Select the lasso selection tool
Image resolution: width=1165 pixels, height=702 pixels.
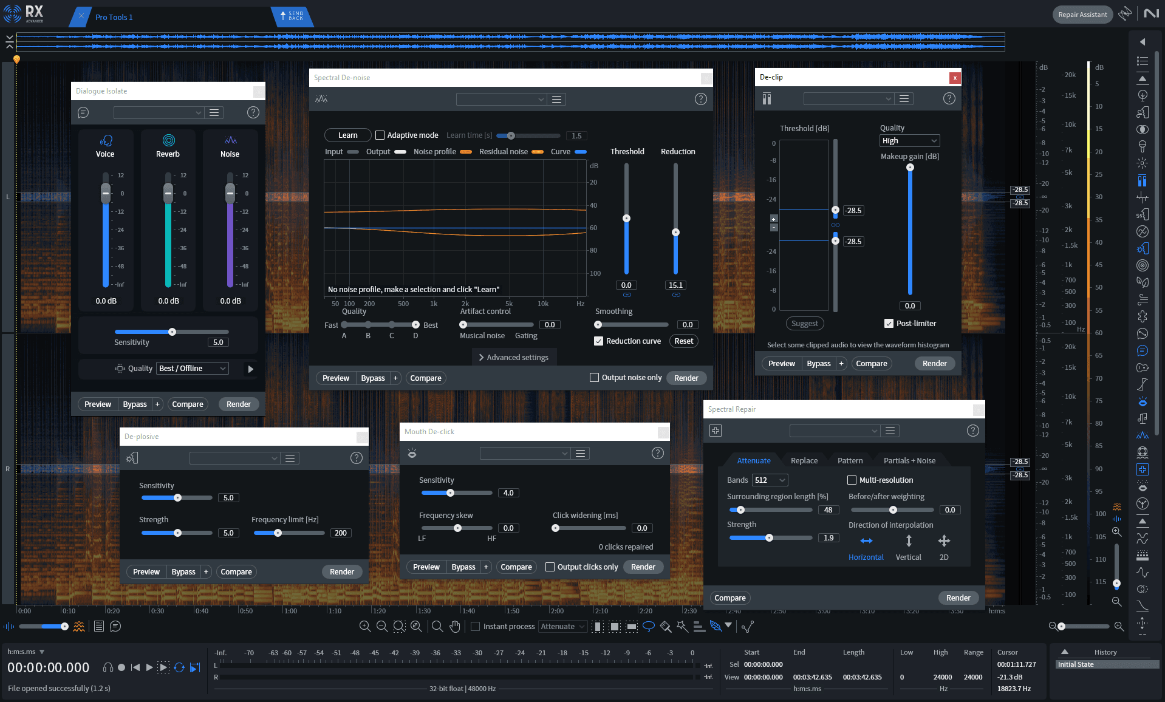pos(649,626)
